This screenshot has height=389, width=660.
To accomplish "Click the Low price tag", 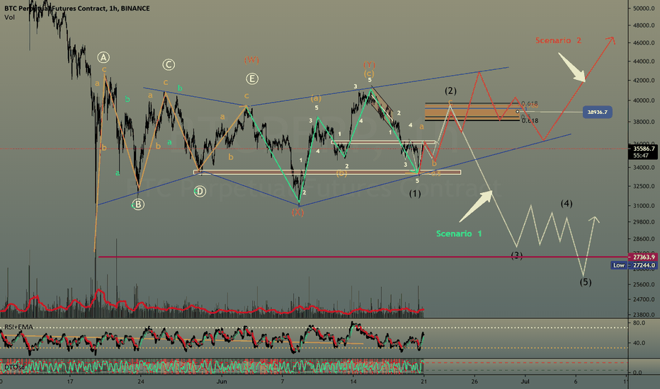I will coord(618,265).
